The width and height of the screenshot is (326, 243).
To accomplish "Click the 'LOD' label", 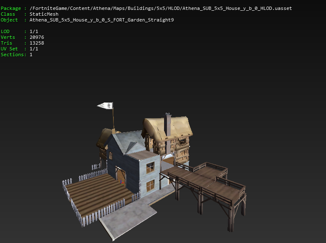I will (x=5, y=31).
